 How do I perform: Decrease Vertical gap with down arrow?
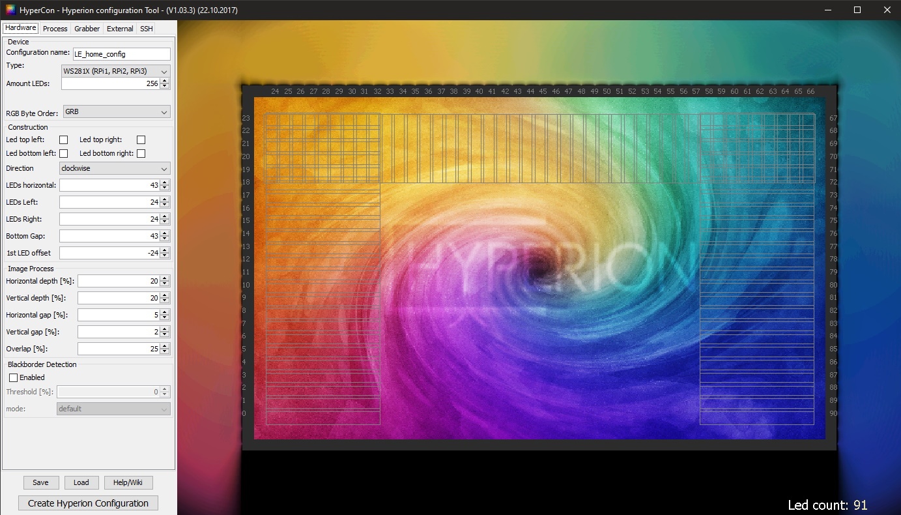pos(165,335)
